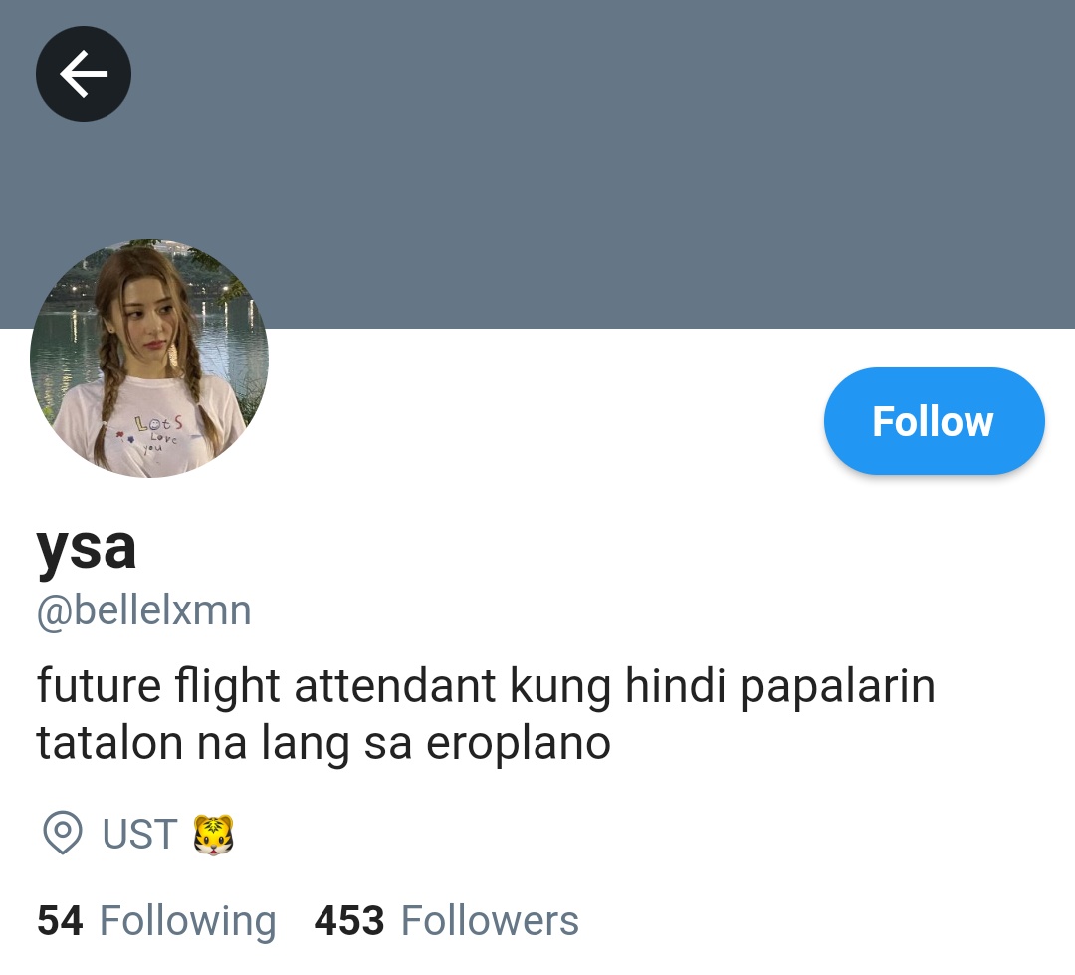Tap the word Followers label

click(490, 920)
